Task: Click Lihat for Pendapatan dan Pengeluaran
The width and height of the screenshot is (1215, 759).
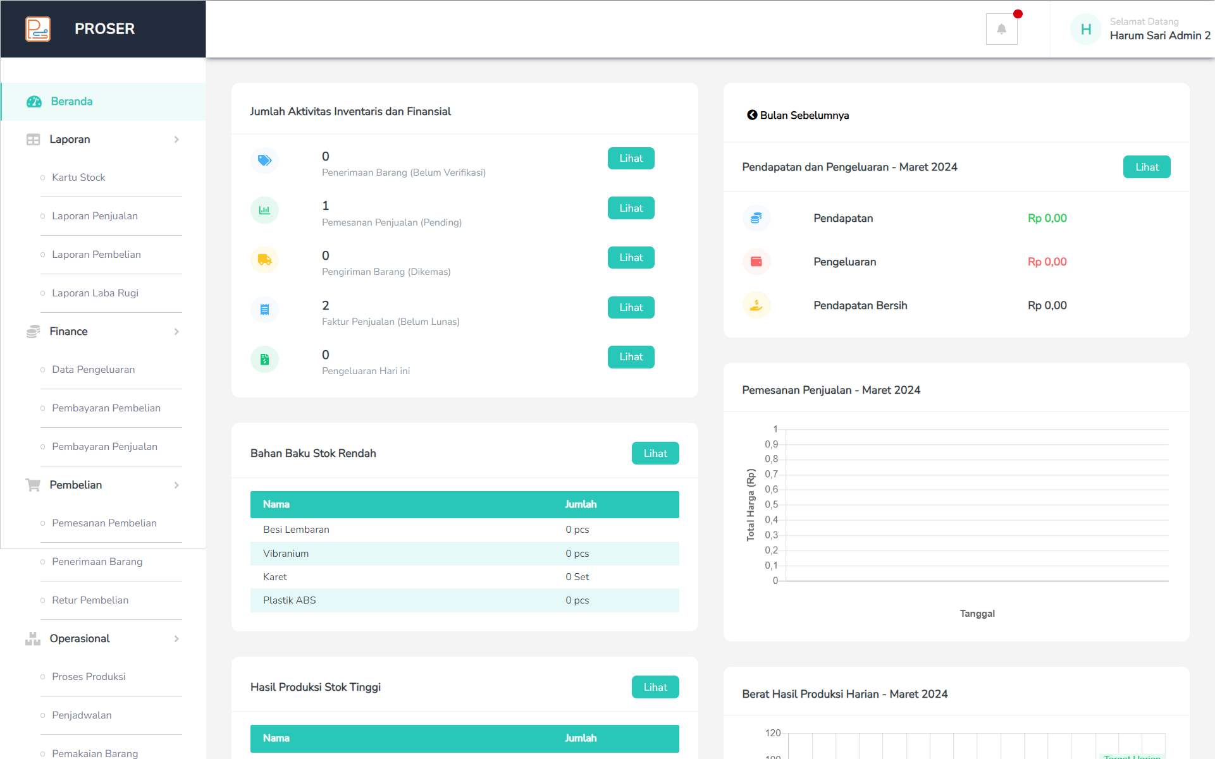Action: [1146, 167]
